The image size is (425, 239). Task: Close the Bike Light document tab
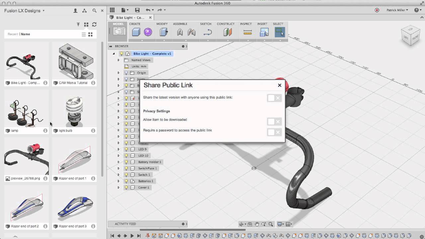pyautogui.click(x=150, y=18)
